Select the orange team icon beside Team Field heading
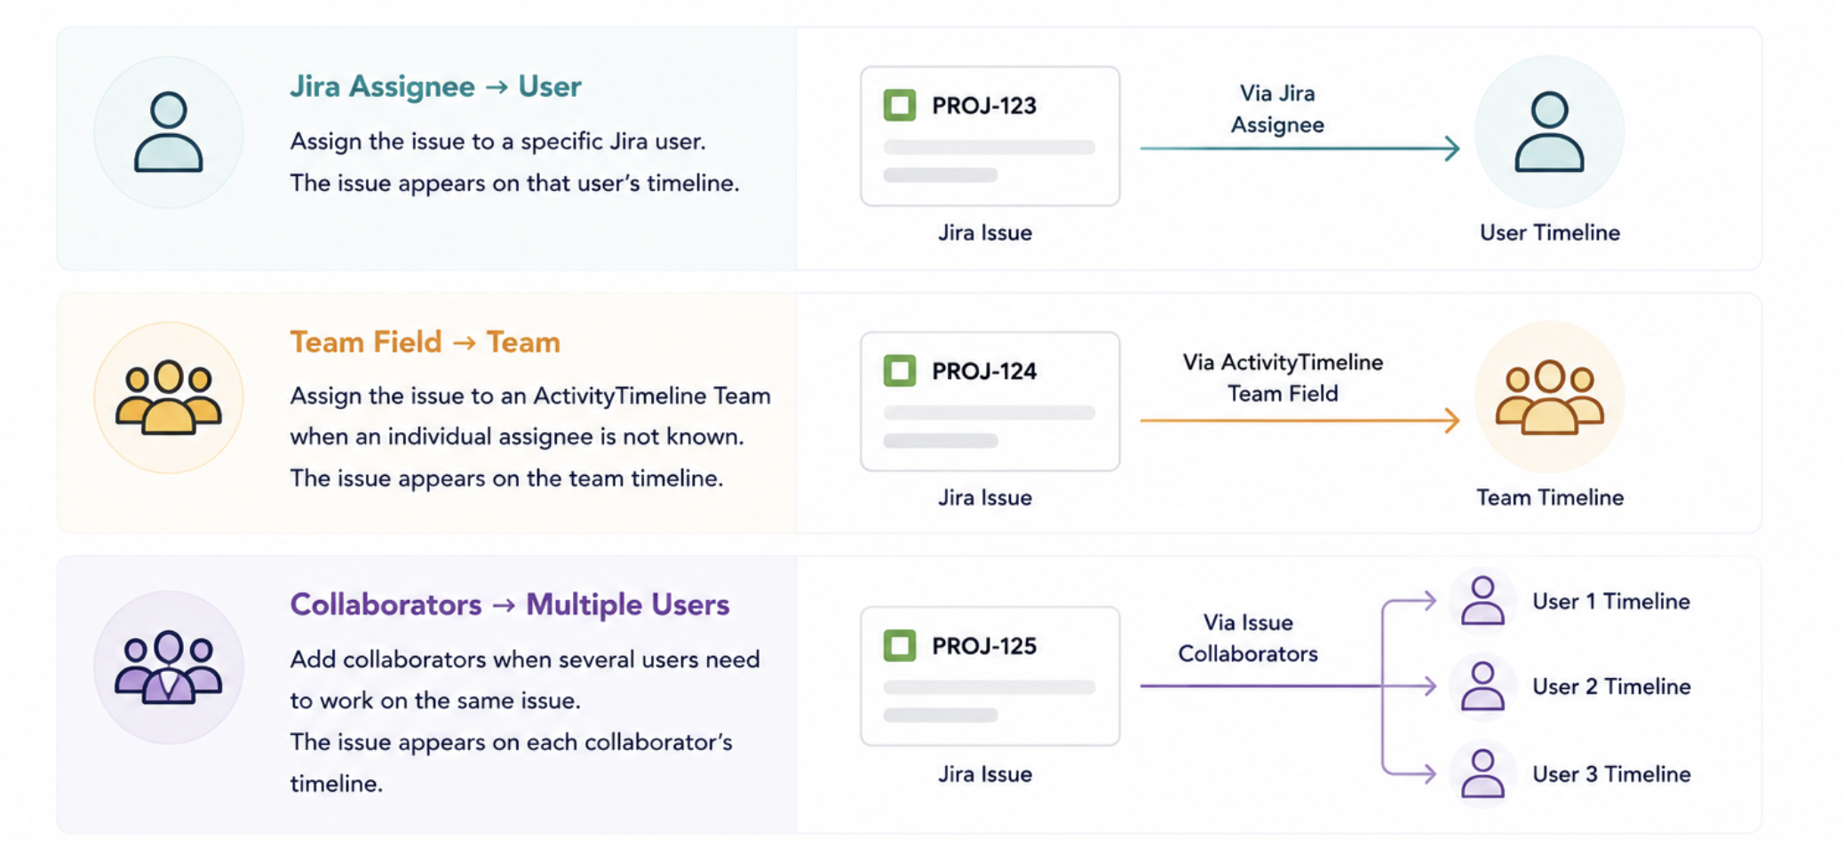Screen dimensions: 1844x845 click(x=168, y=397)
